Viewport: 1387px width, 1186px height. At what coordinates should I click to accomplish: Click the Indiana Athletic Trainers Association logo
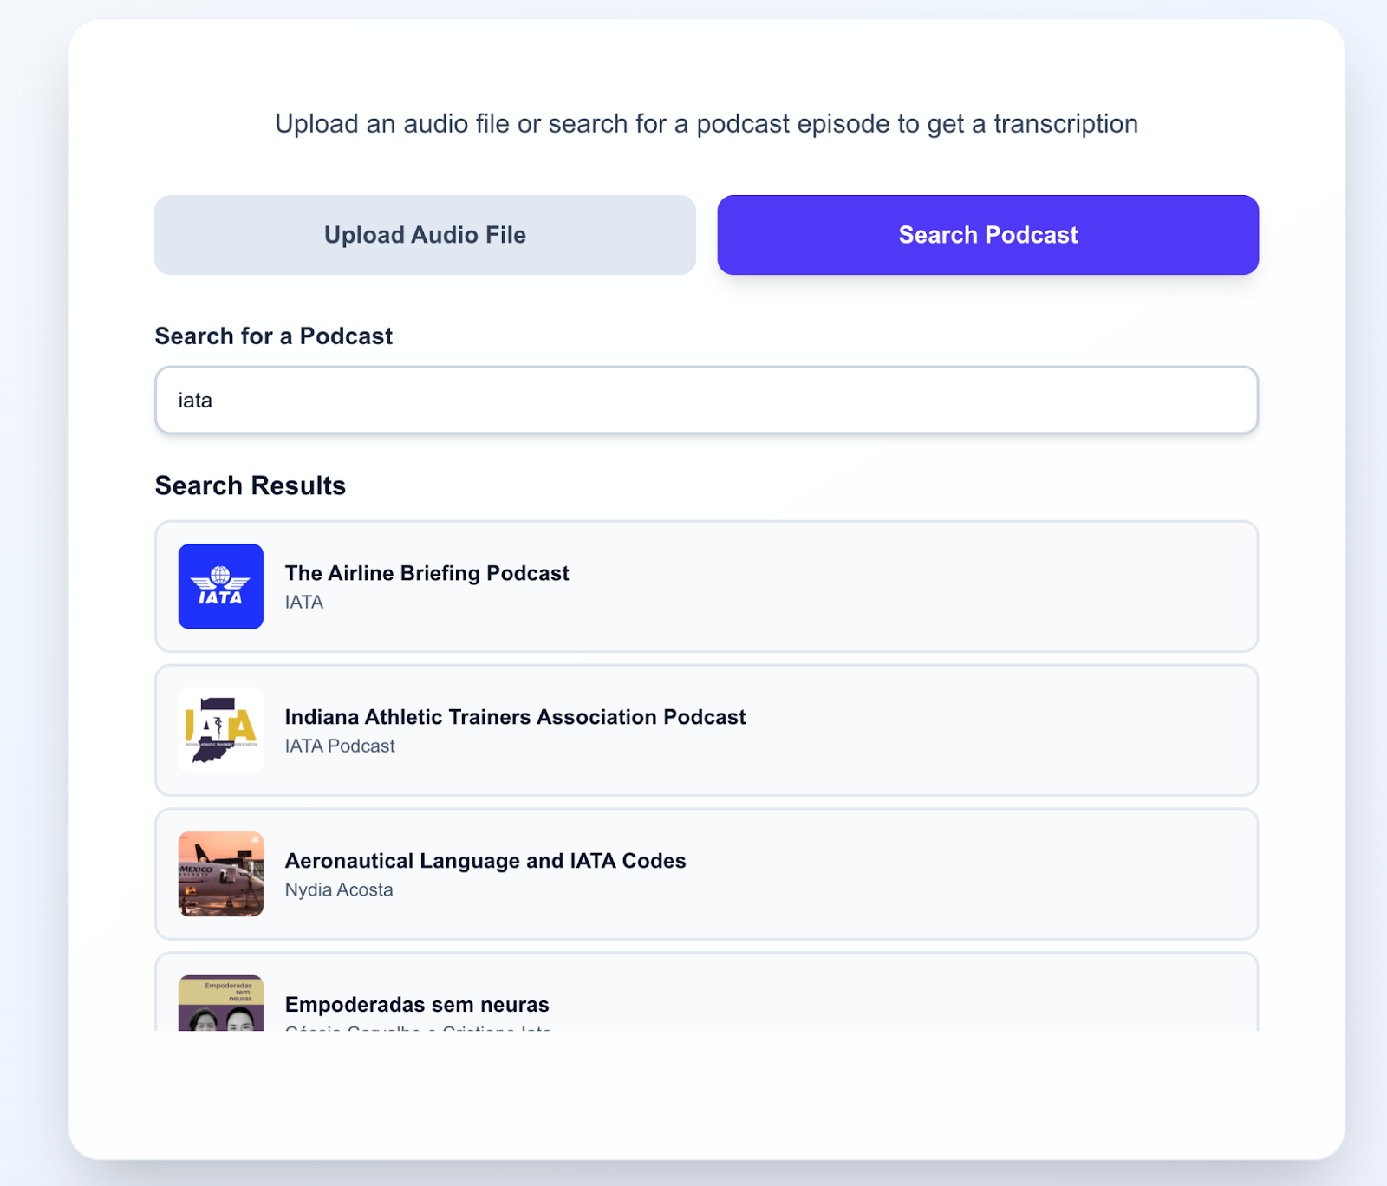[x=220, y=730]
